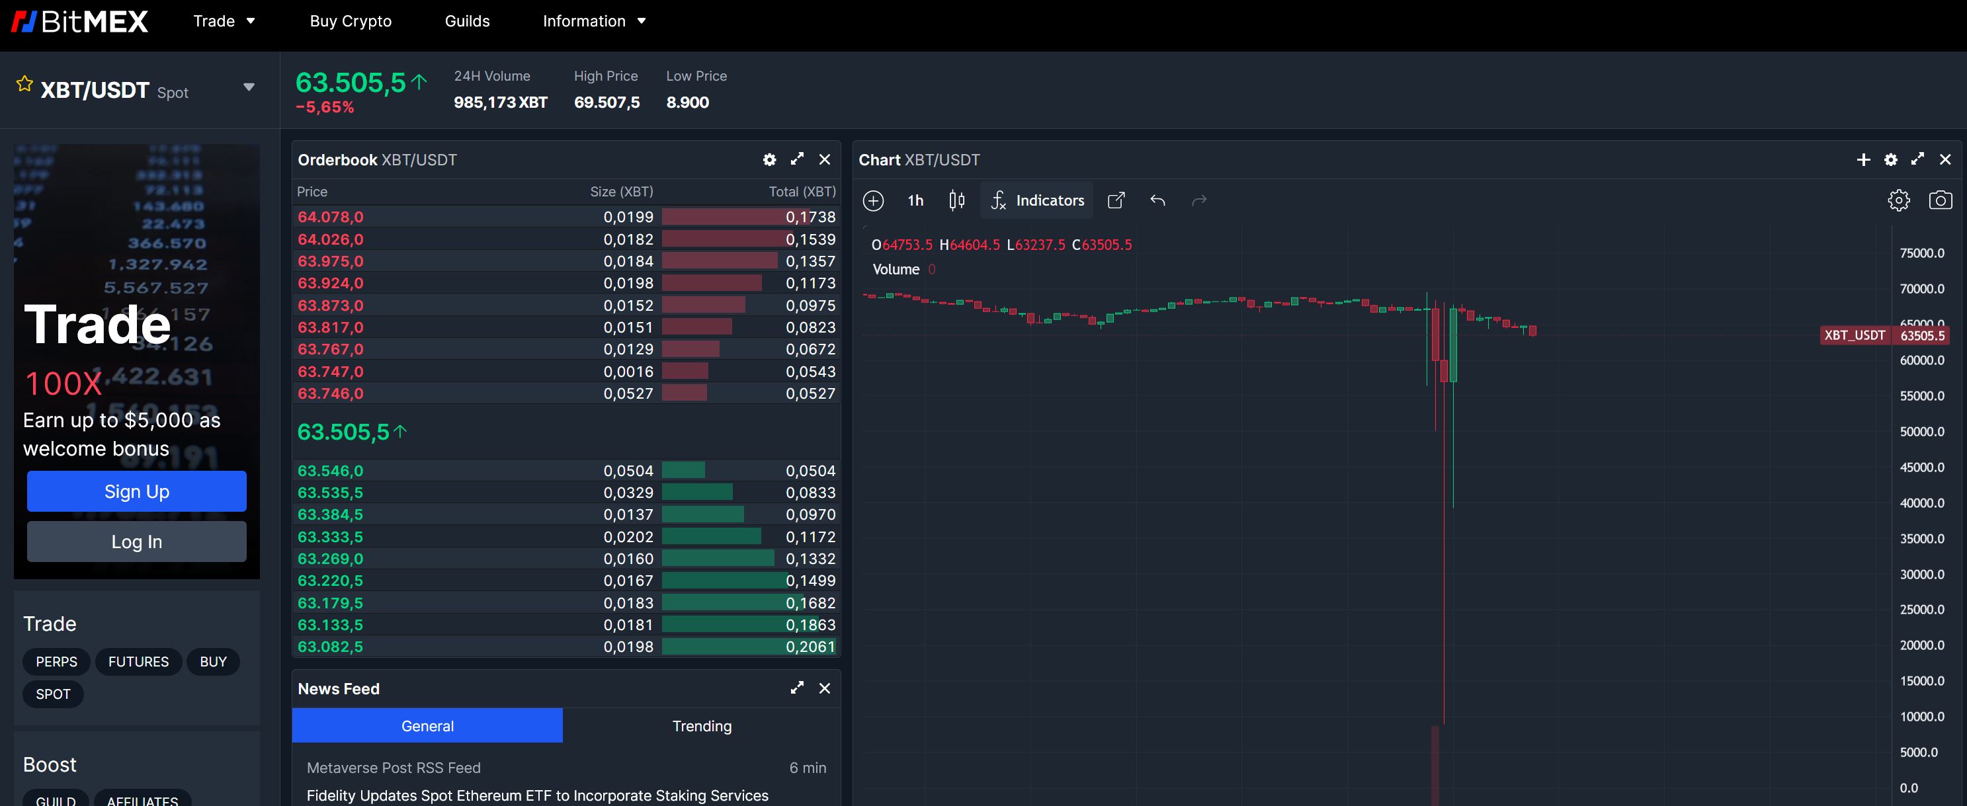Screen dimensions: 1967x806
Task: Open the Trade dropdown menu
Action: coord(224,21)
